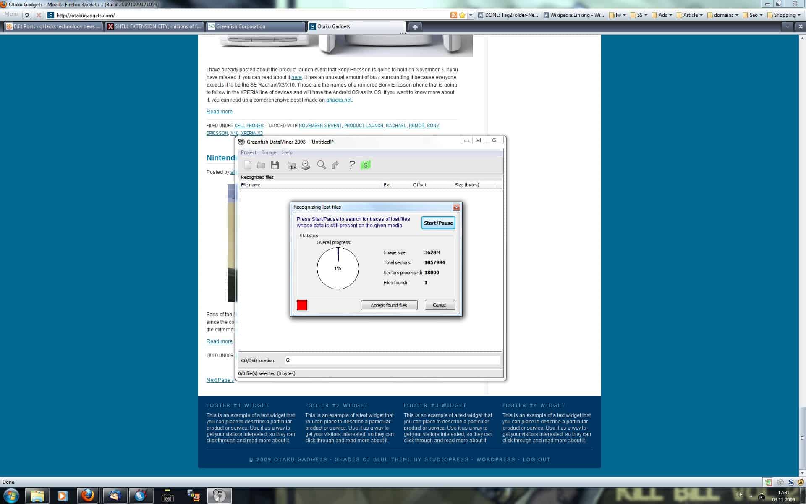Open the list all tabs dropdown
Image resolution: width=806 pixels, height=504 pixels.
788,26
